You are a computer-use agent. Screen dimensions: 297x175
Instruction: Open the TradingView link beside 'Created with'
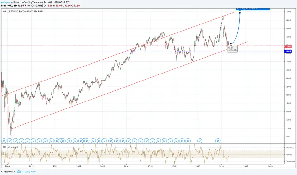coord(29,171)
